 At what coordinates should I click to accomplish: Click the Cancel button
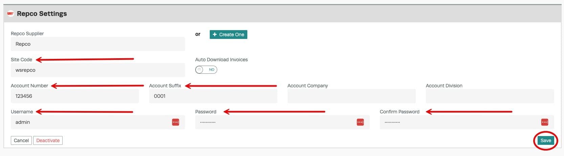21,140
